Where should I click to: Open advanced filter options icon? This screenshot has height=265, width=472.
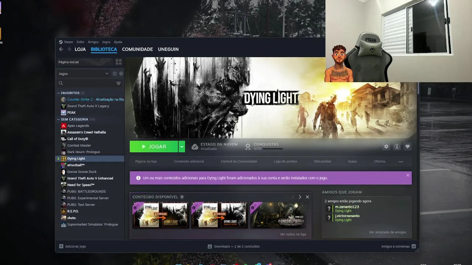(118, 83)
